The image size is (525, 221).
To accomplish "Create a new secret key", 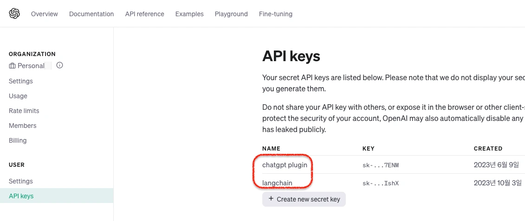I will tap(304, 199).
